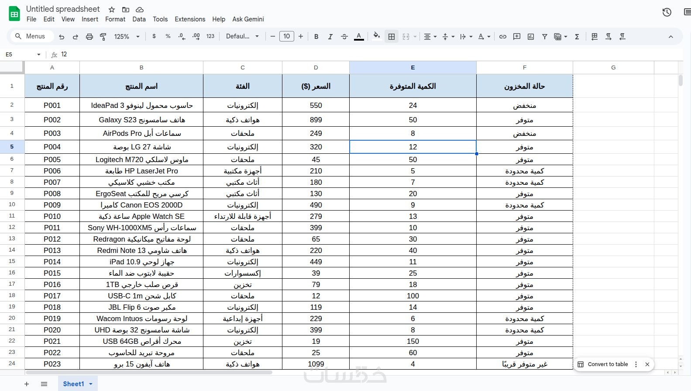691x391 pixels.
Task: Open the version history clock icon
Action: (667, 12)
